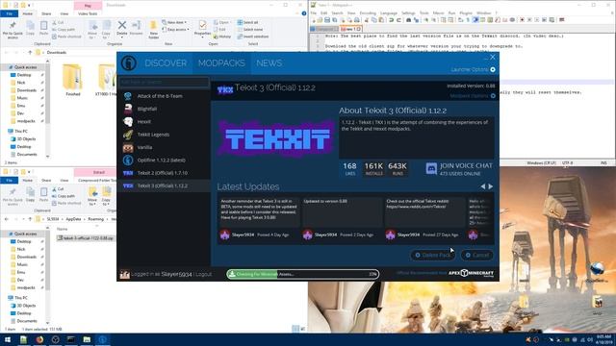The height and width of the screenshot is (346, 616).
Task: Select Tekkit 2 (Official) 1.7.10 pack
Action: (x=164, y=173)
